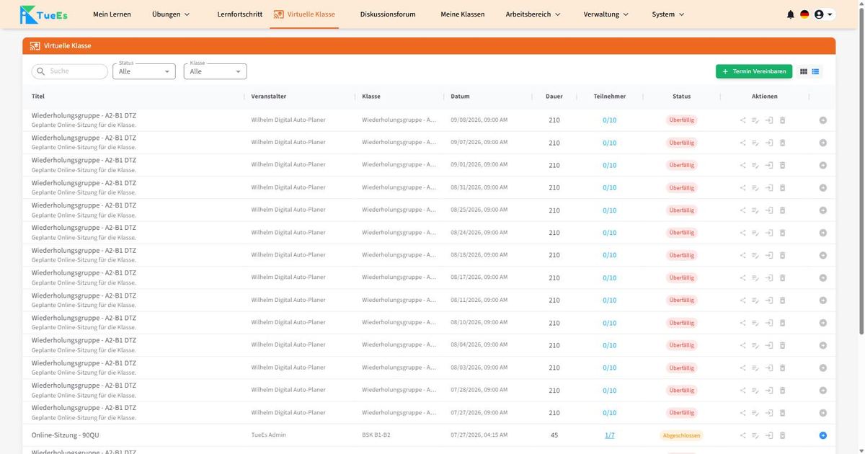
Task: Share the 08/25/2026 session
Action: tap(742, 210)
